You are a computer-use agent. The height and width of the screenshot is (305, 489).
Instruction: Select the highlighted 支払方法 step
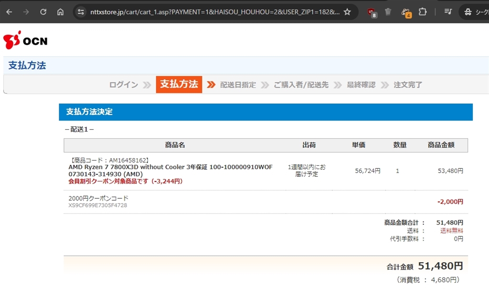click(x=179, y=84)
